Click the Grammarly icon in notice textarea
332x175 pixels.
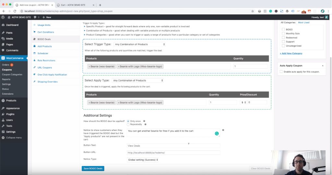coord(217,134)
